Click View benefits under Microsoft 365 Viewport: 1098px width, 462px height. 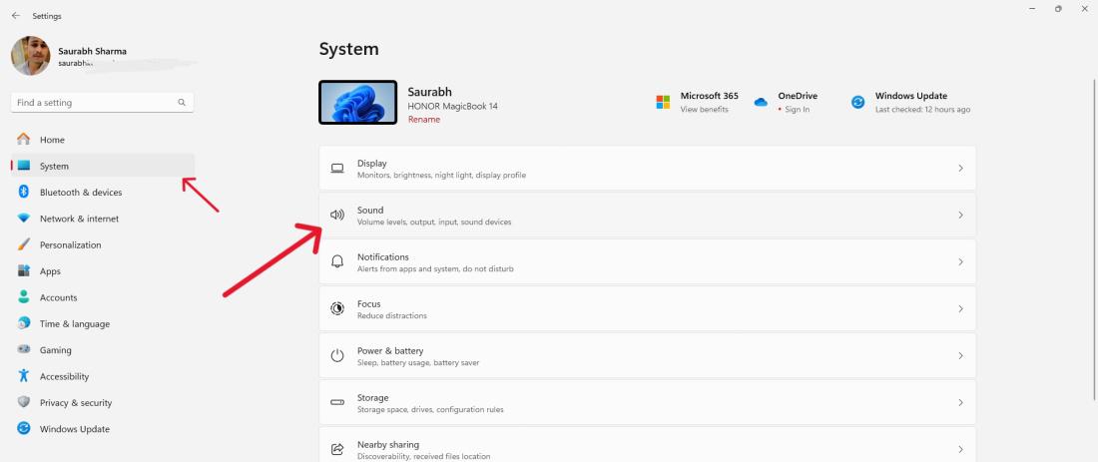click(x=704, y=110)
